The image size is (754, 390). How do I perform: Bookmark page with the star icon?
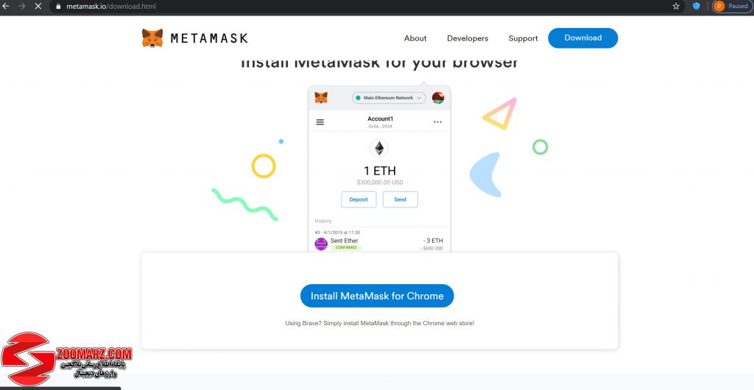click(x=676, y=6)
